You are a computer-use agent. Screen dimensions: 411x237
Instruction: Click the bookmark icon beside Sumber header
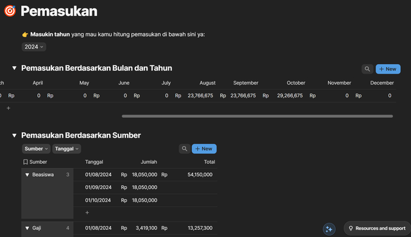point(26,162)
